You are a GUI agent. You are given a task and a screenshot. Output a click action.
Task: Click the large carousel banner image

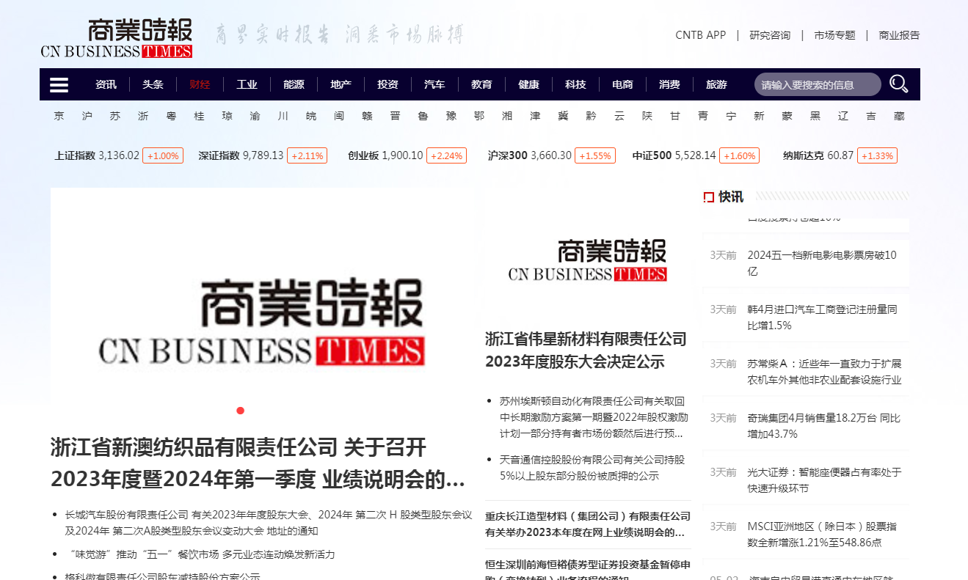[x=261, y=304]
